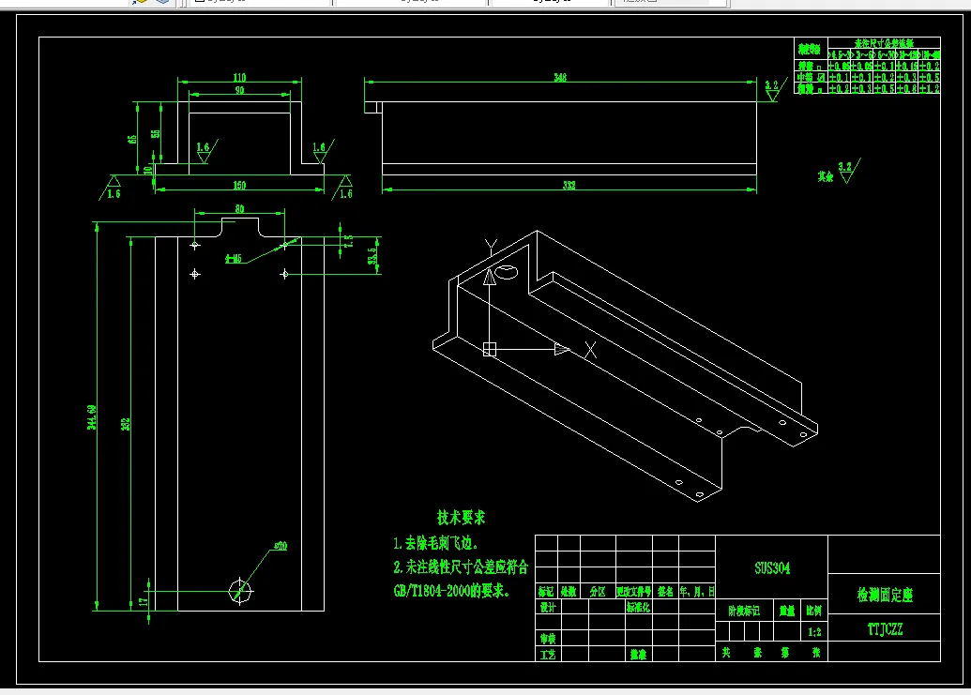Select the 348 overall length dimension
The width and height of the screenshot is (971, 695).
(560, 77)
